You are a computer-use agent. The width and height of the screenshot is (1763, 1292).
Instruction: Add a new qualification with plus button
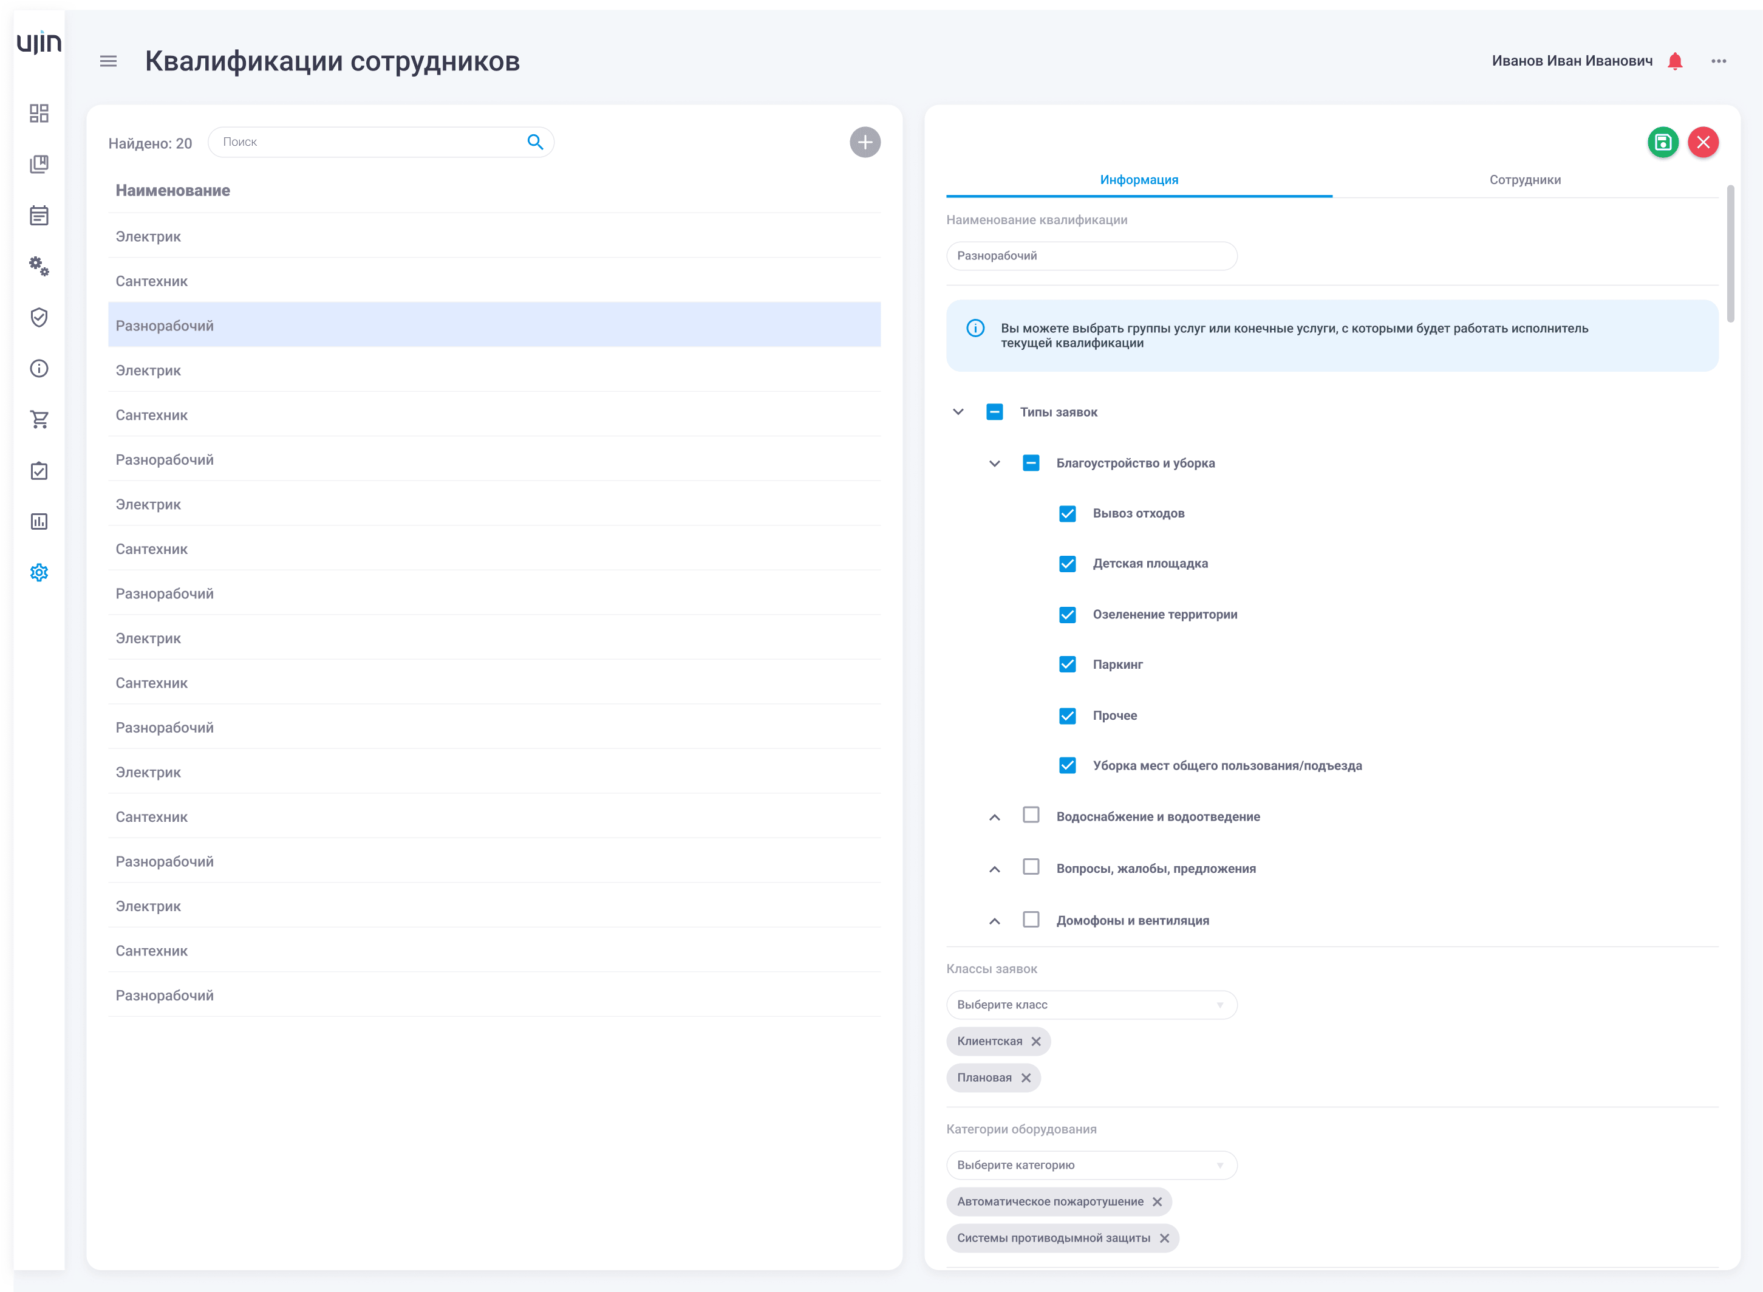click(x=865, y=142)
